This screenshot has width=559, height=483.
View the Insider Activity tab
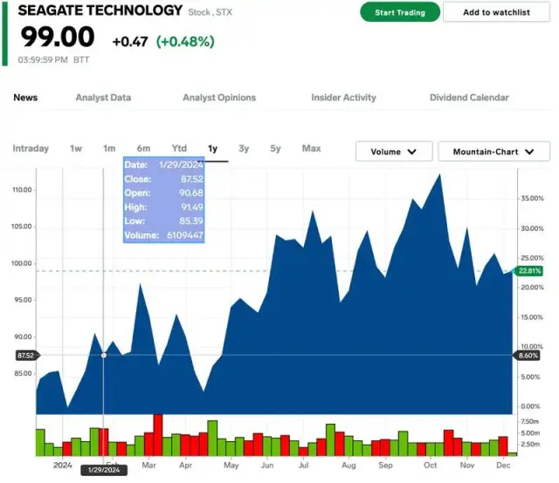pyautogui.click(x=343, y=98)
